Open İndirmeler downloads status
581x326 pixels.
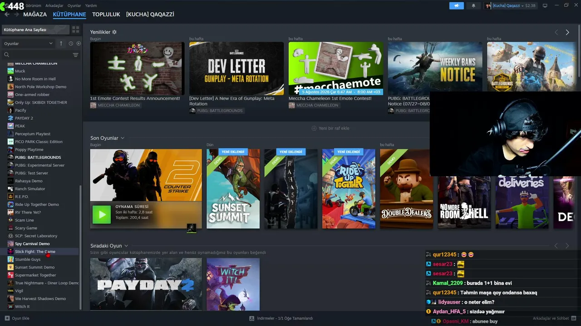[x=285, y=318]
